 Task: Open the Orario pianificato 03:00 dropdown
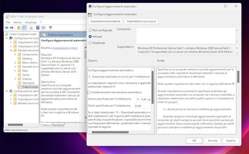pos(142,106)
